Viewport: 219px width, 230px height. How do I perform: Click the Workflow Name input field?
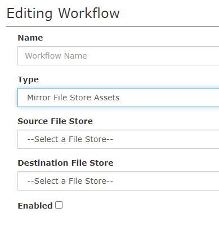(x=118, y=56)
